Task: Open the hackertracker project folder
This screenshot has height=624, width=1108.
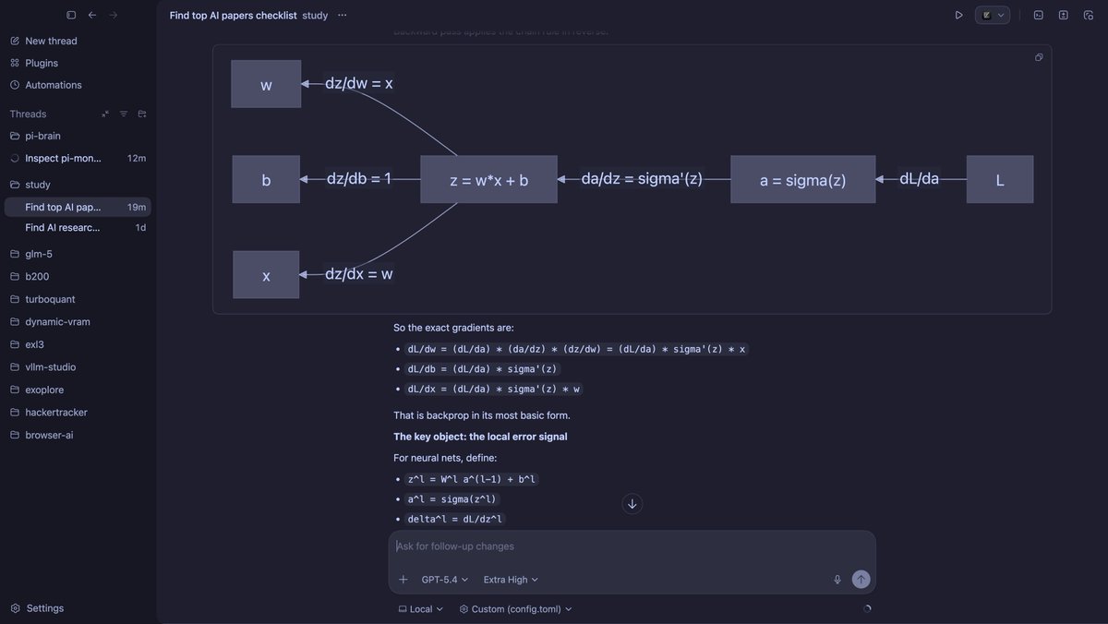Action: point(78,412)
